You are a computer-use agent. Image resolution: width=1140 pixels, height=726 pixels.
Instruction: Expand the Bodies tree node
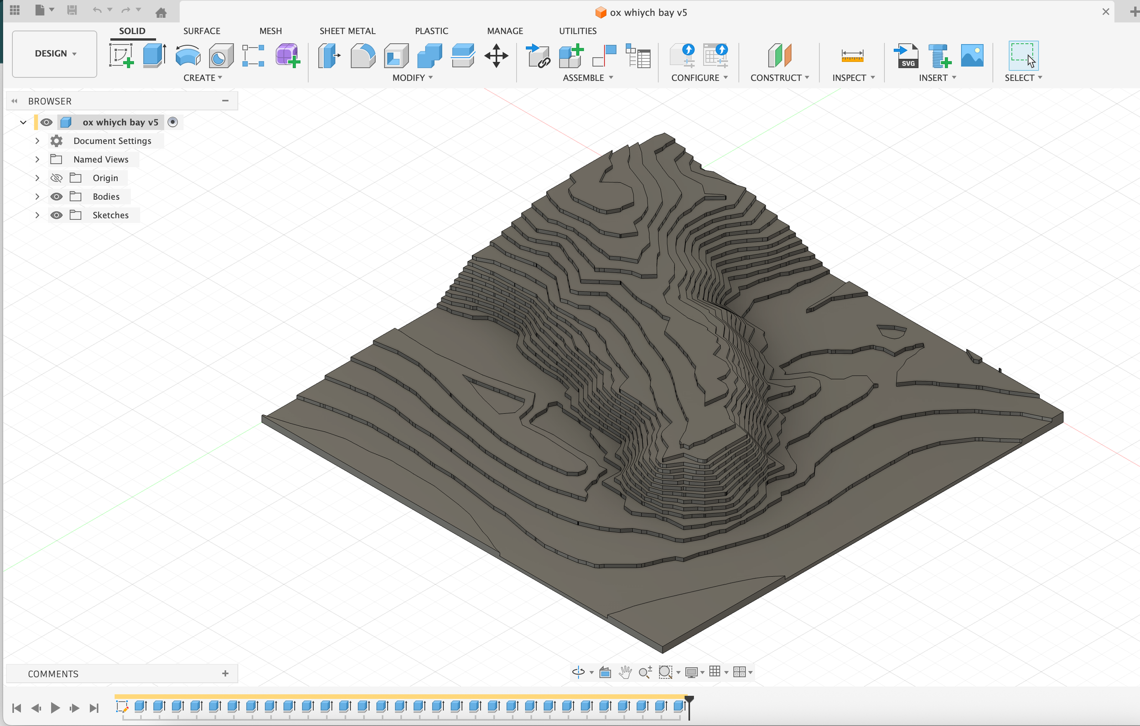37,196
